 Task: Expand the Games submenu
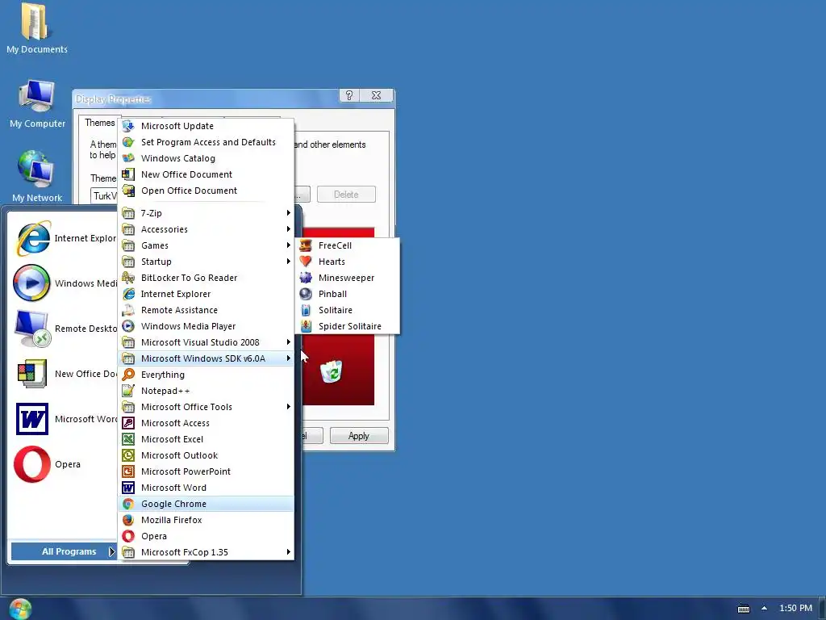pos(206,245)
